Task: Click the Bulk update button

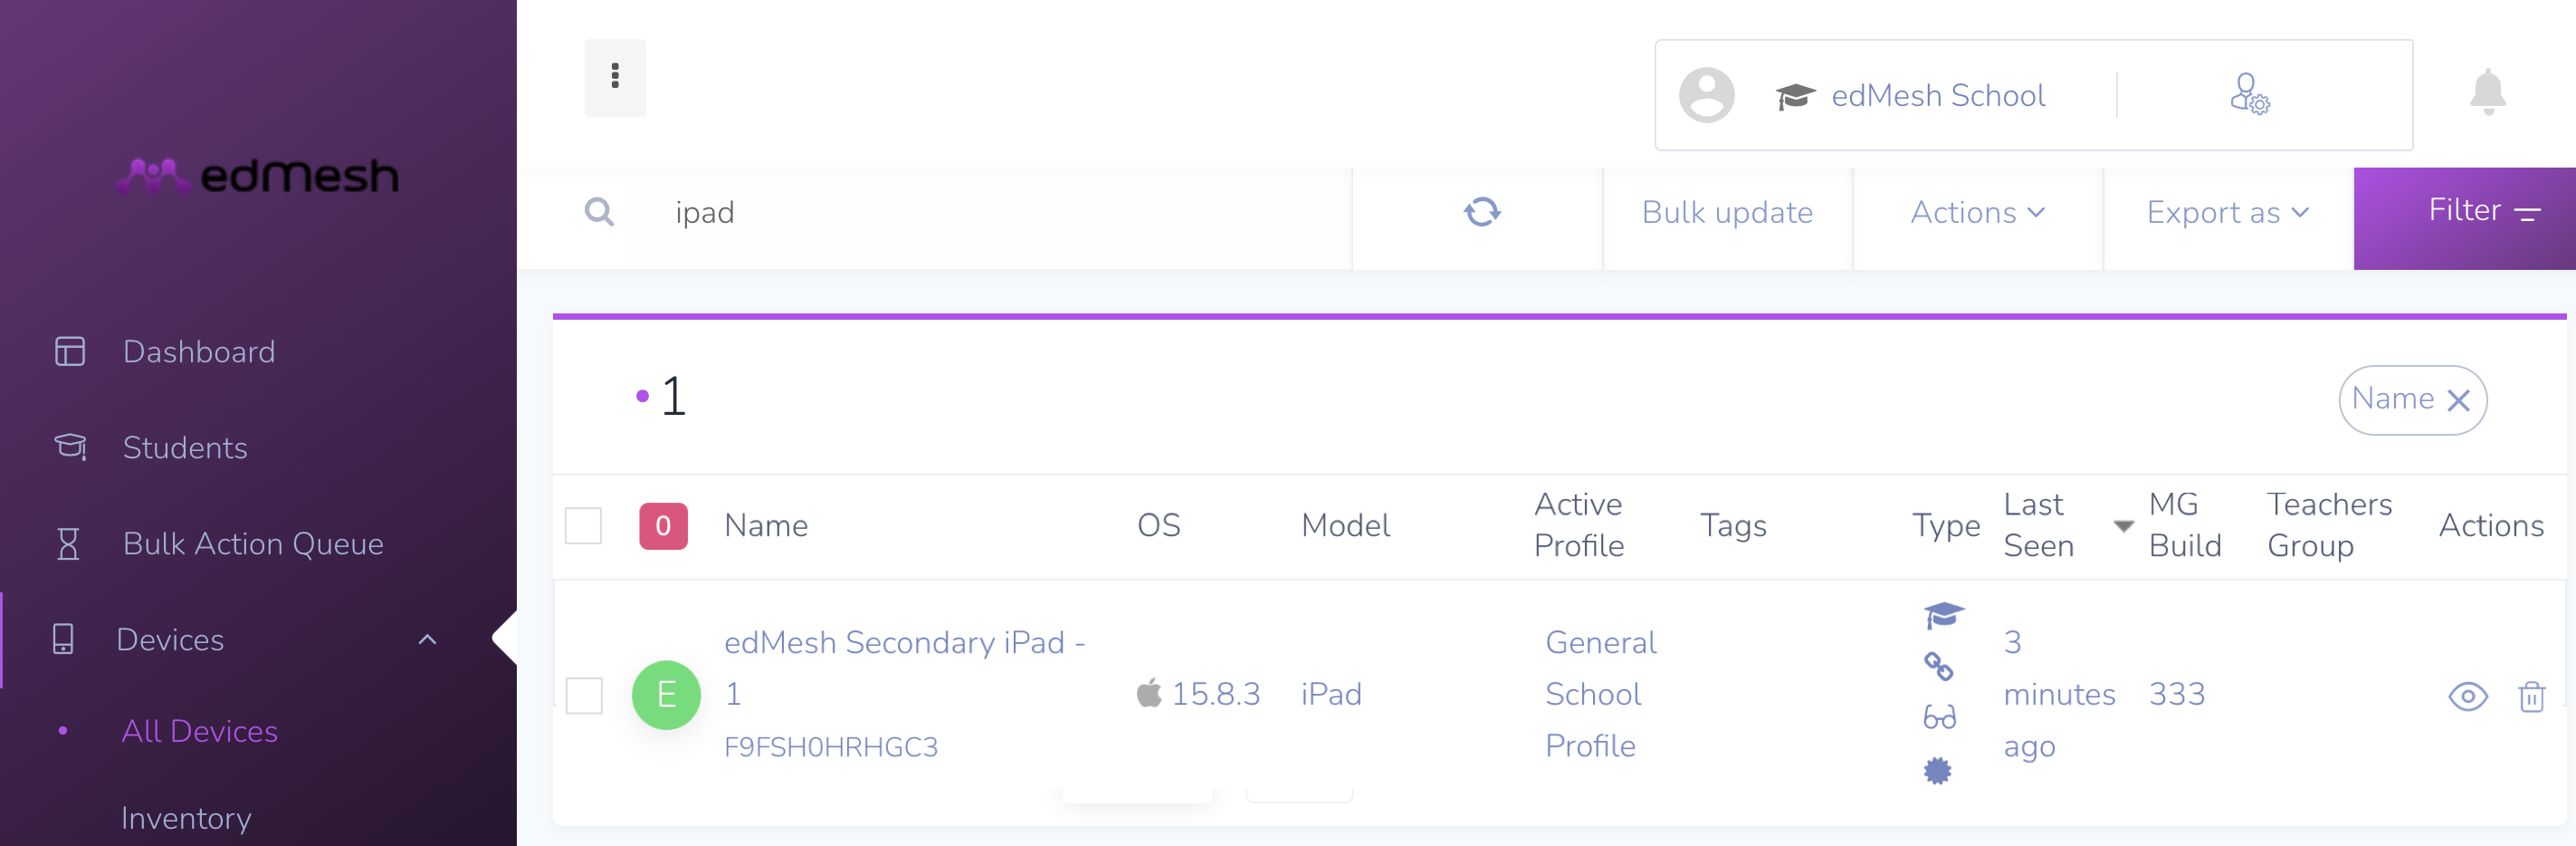Action: (1727, 212)
